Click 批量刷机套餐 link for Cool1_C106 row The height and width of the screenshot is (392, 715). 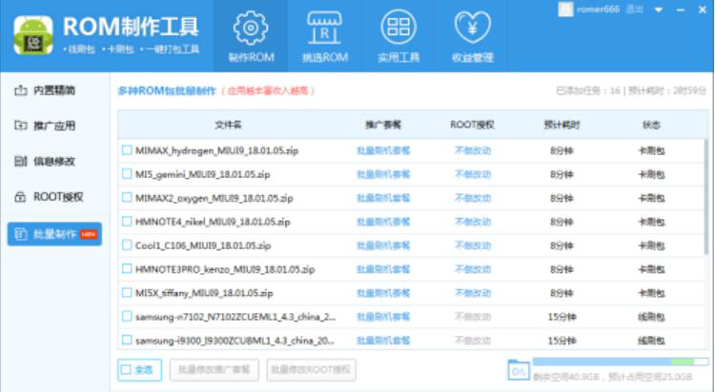(383, 245)
